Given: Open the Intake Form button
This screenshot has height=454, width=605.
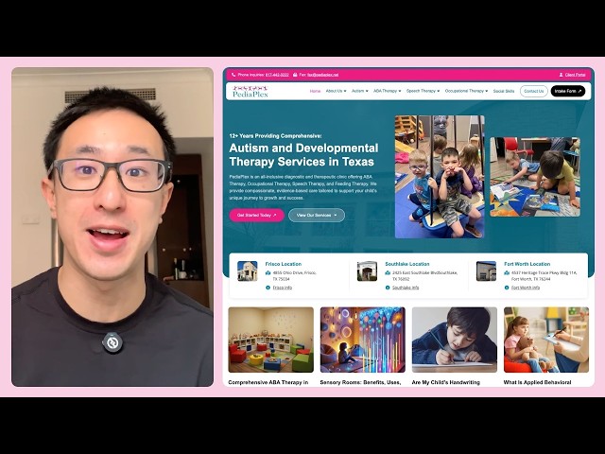Looking at the screenshot, I should [567, 91].
